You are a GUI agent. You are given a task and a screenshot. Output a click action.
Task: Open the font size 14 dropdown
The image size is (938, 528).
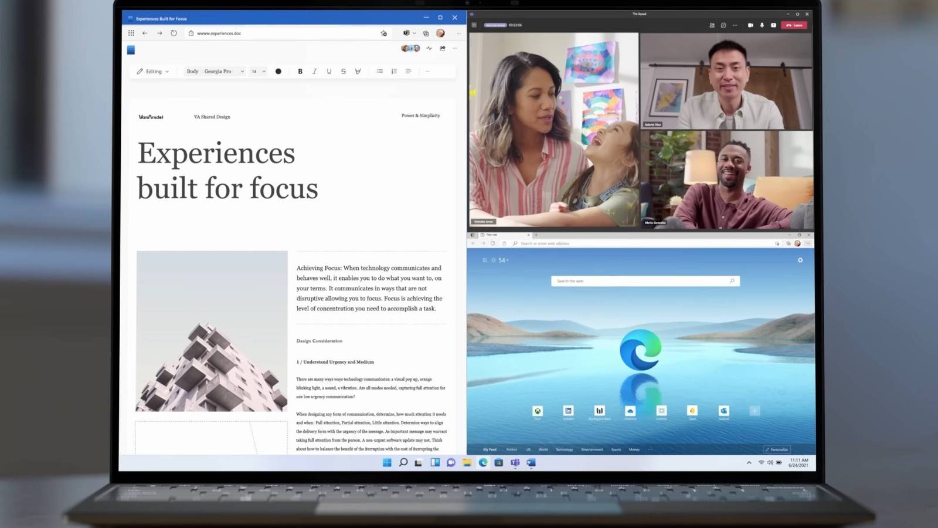point(257,71)
